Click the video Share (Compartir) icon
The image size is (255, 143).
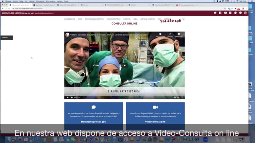[170, 34]
